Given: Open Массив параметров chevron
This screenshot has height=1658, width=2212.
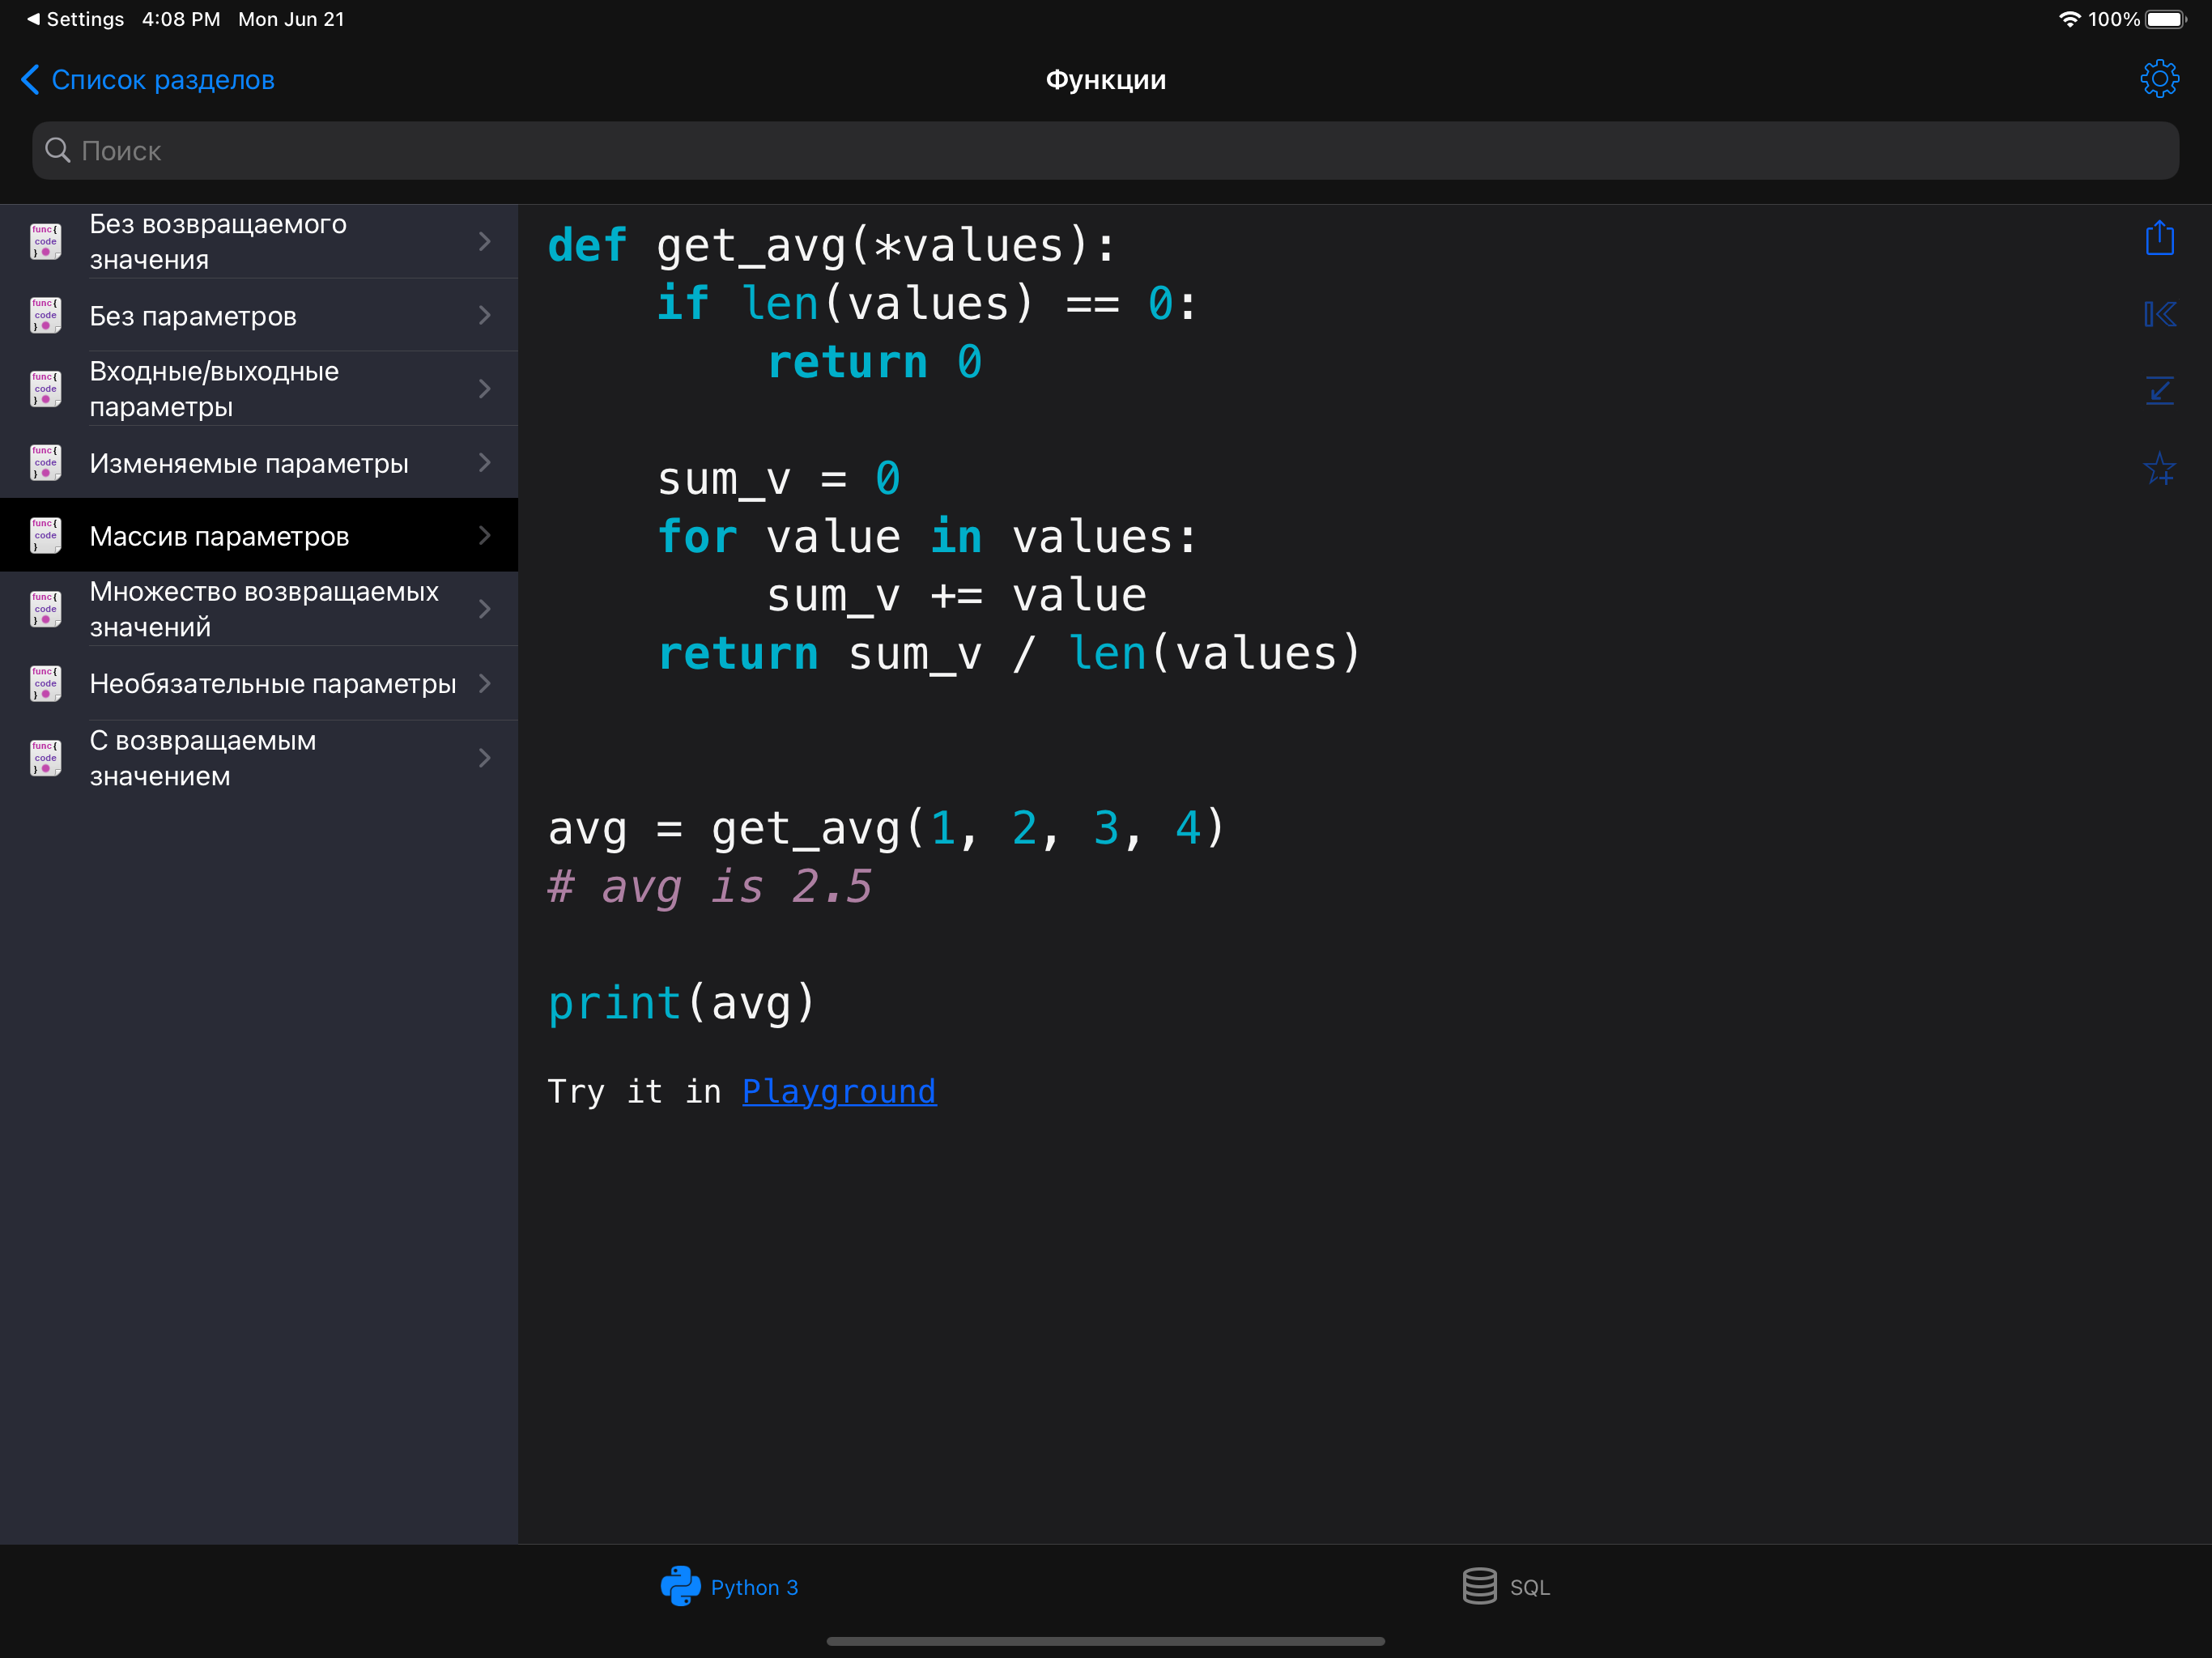Looking at the screenshot, I should click(x=485, y=535).
